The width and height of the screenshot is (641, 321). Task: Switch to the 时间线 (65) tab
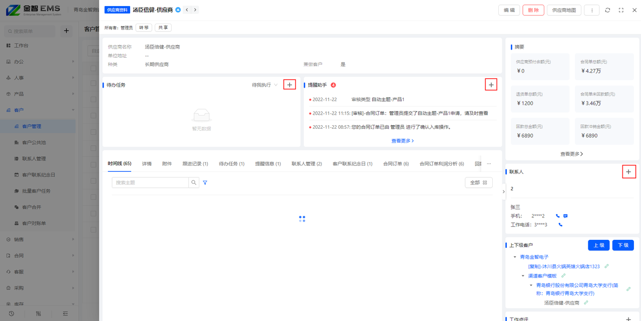[120, 164]
